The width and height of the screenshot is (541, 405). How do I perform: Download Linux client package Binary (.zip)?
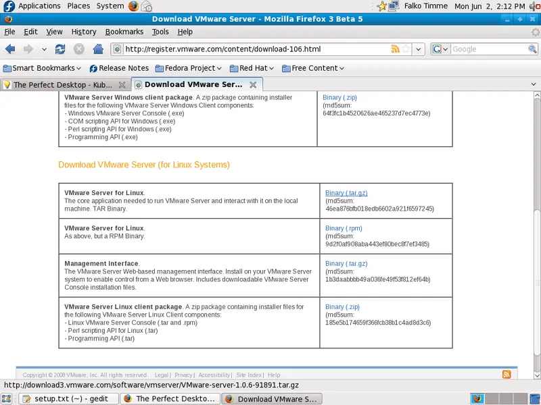[342, 307]
